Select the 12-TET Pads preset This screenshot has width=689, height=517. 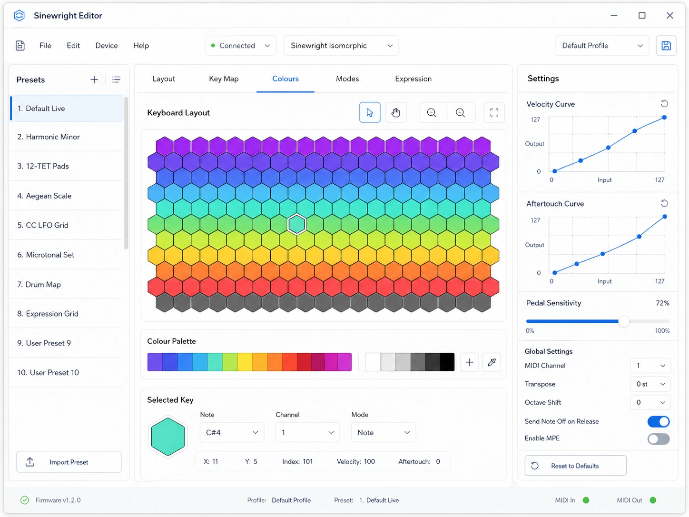pyautogui.click(x=66, y=166)
